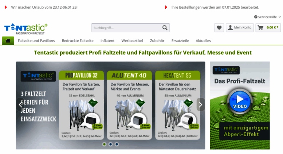Click the home icon in navigation bar
This screenshot has height=154, width=283.
point(8,41)
